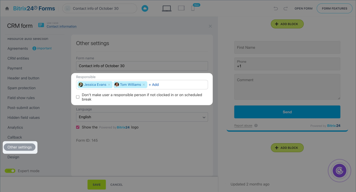Remove Jessica Evans from responsible list

point(109,85)
